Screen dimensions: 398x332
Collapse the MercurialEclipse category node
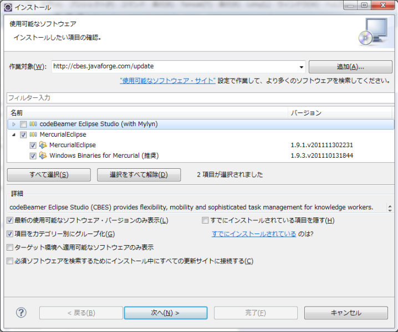[14, 135]
